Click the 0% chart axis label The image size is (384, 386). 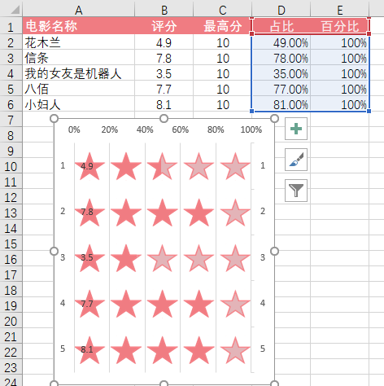coord(74,129)
